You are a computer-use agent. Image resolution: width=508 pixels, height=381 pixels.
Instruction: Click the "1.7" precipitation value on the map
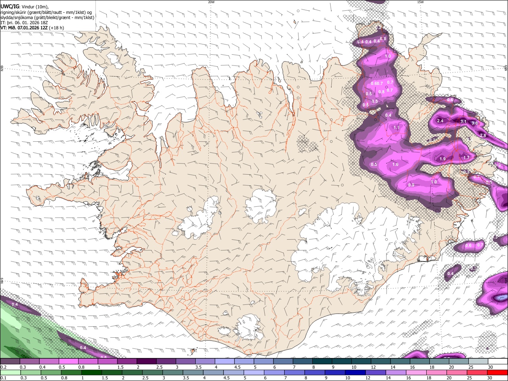tap(466, 158)
